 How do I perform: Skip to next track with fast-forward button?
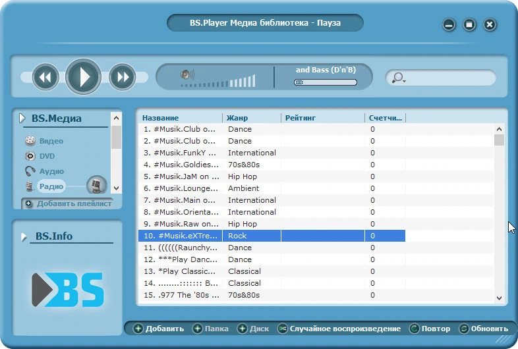122,77
